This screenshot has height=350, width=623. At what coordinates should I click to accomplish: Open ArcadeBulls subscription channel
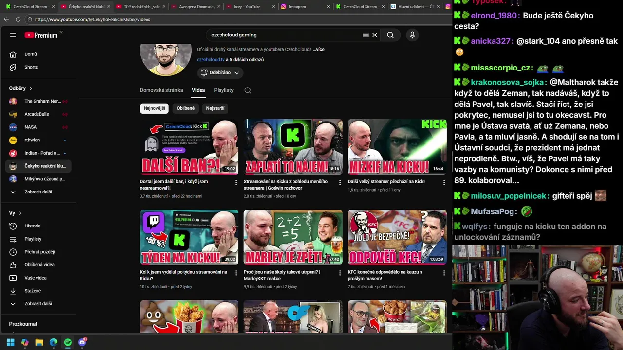coord(38,114)
